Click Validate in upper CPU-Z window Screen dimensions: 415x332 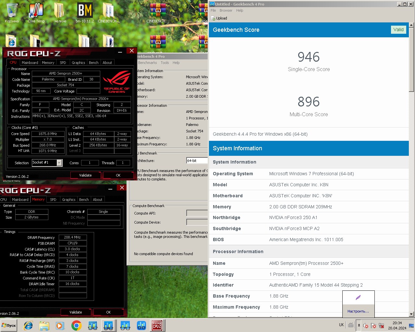click(x=85, y=175)
